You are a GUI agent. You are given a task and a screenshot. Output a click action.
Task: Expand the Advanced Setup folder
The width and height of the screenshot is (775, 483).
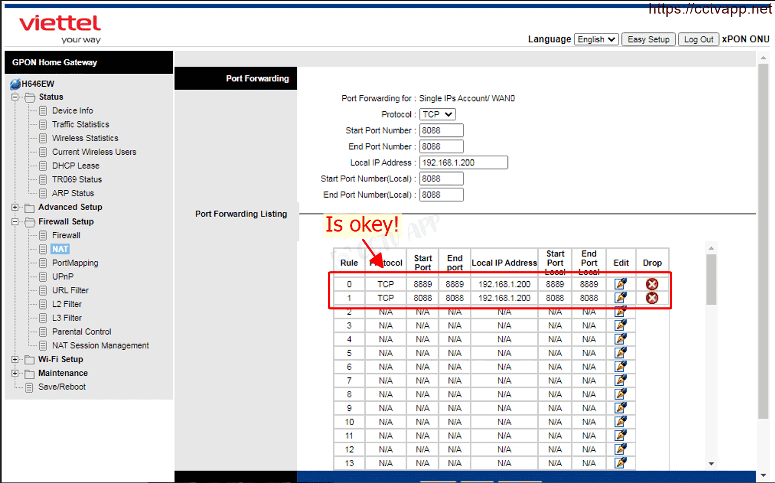click(x=15, y=208)
